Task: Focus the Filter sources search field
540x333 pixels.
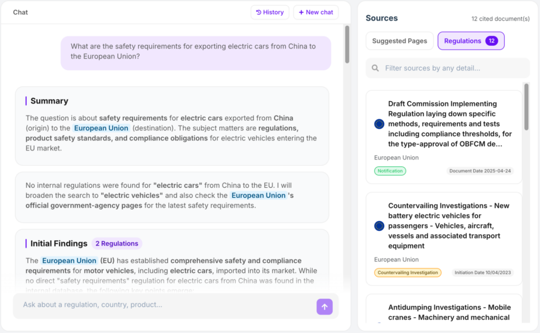Action: click(x=448, y=68)
